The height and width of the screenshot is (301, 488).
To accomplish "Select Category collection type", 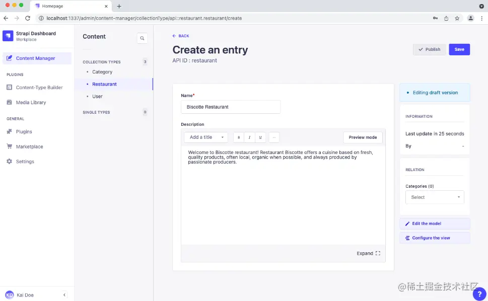I will [102, 72].
